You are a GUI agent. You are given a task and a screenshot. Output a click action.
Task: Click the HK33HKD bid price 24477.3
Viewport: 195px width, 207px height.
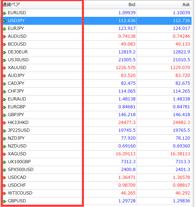(x=127, y=123)
